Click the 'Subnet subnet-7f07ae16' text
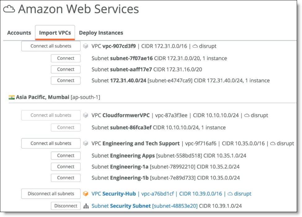This screenshot has height=217, width=302. [122, 58]
